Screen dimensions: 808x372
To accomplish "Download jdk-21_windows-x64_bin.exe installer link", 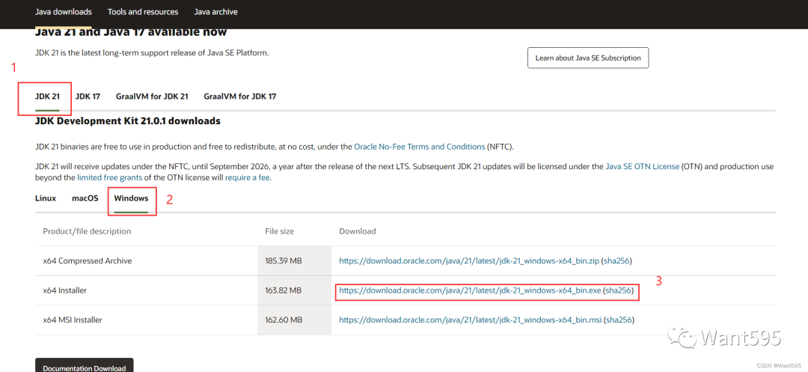I will click(470, 290).
